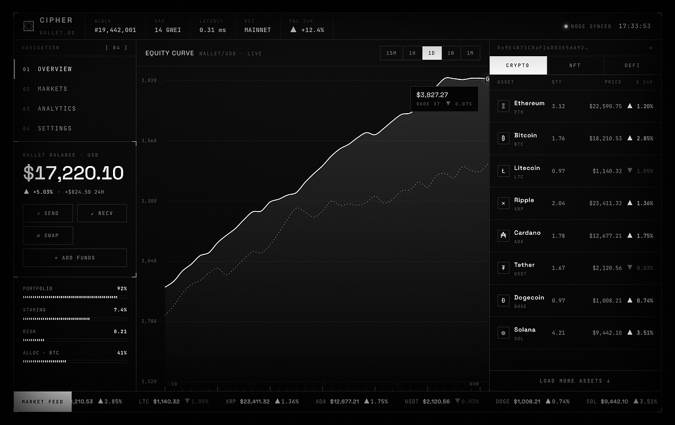The height and width of the screenshot is (425, 675).
Task: Click the ticker entry LTC $1,140.32
Action: tap(173, 401)
